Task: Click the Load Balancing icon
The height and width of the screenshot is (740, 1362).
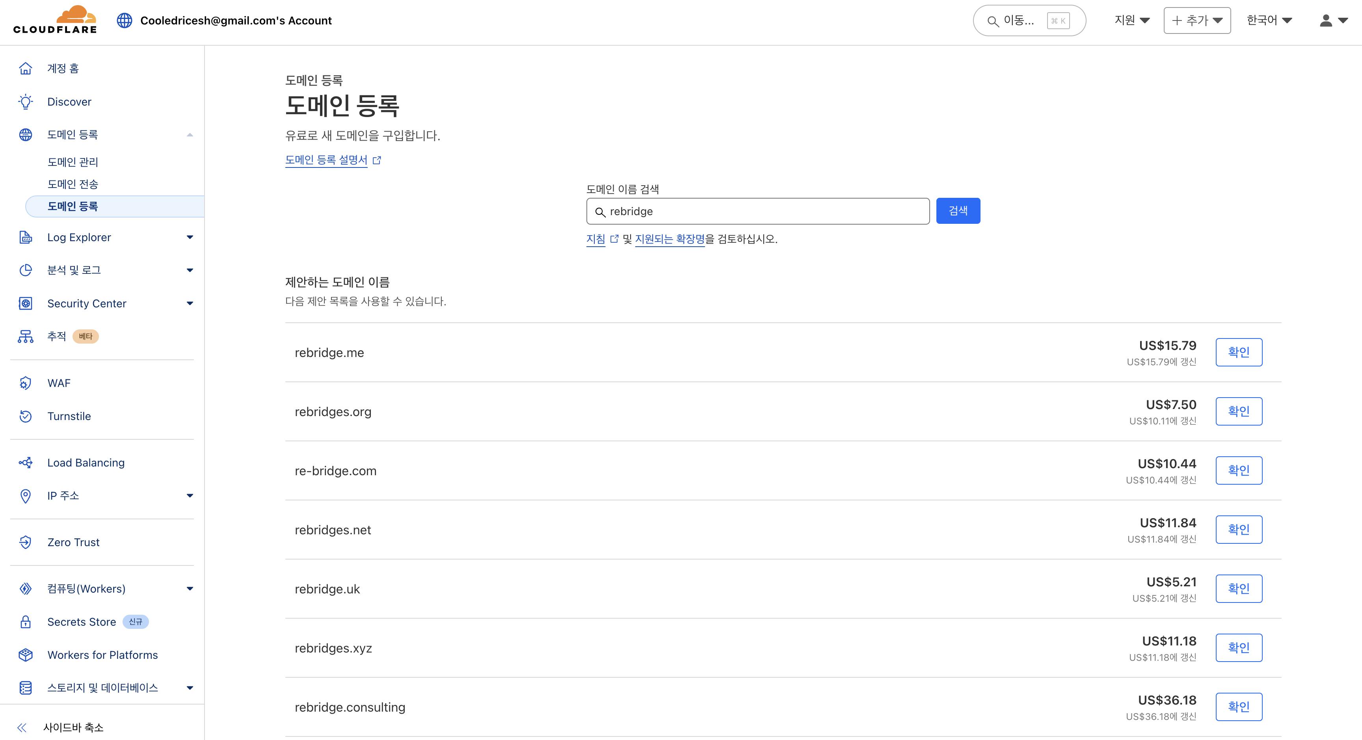Action: (x=25, y=463)
